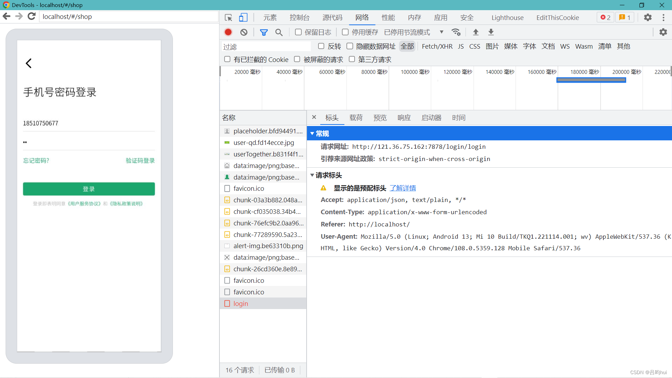Click the 过滤 filter input field
The height and width of the screenshot is (378, 672).
pos(266,47)
